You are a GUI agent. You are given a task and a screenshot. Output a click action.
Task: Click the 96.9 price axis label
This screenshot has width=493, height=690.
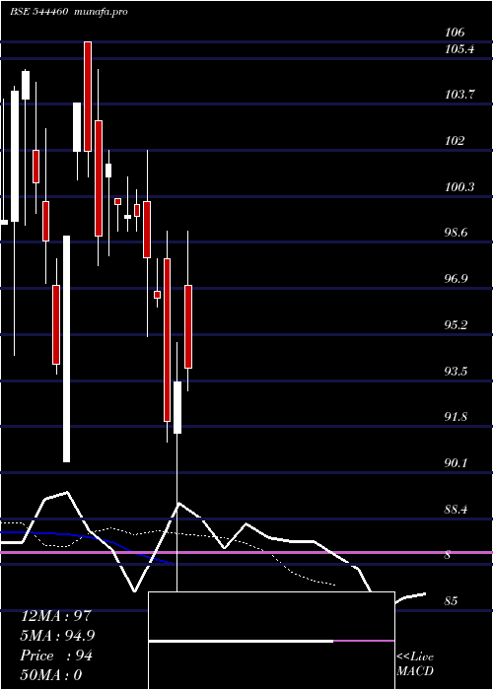458,279
